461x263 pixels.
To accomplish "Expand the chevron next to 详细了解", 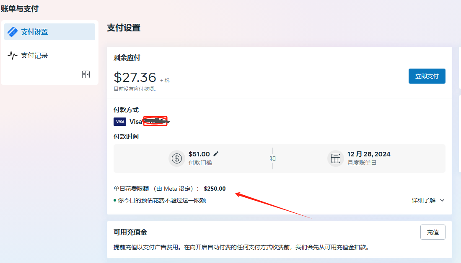I will [442, 200].
